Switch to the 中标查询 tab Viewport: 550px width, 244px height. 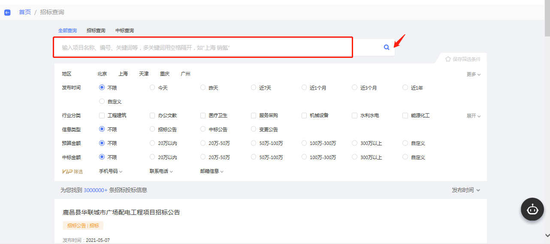[x=124, y=30]
